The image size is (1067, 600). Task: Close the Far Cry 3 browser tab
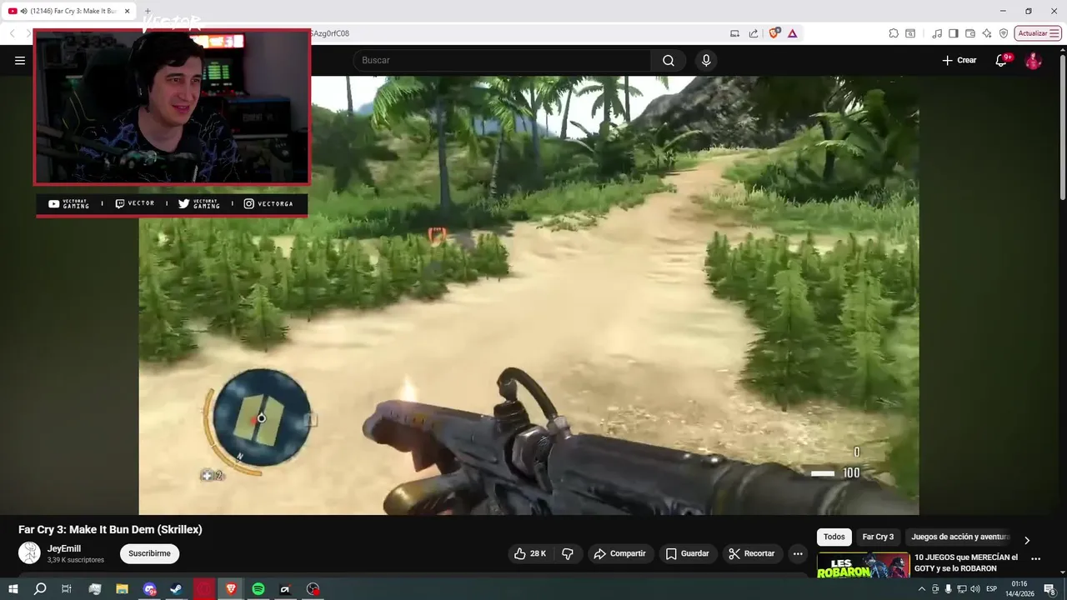(x=128, y=11)
